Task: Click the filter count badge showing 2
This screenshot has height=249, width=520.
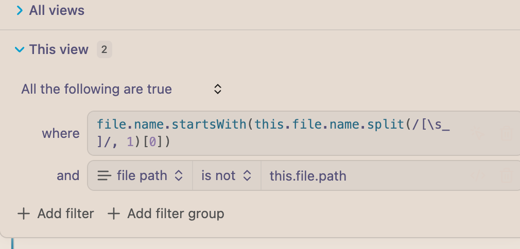Action: coord(104,49)
